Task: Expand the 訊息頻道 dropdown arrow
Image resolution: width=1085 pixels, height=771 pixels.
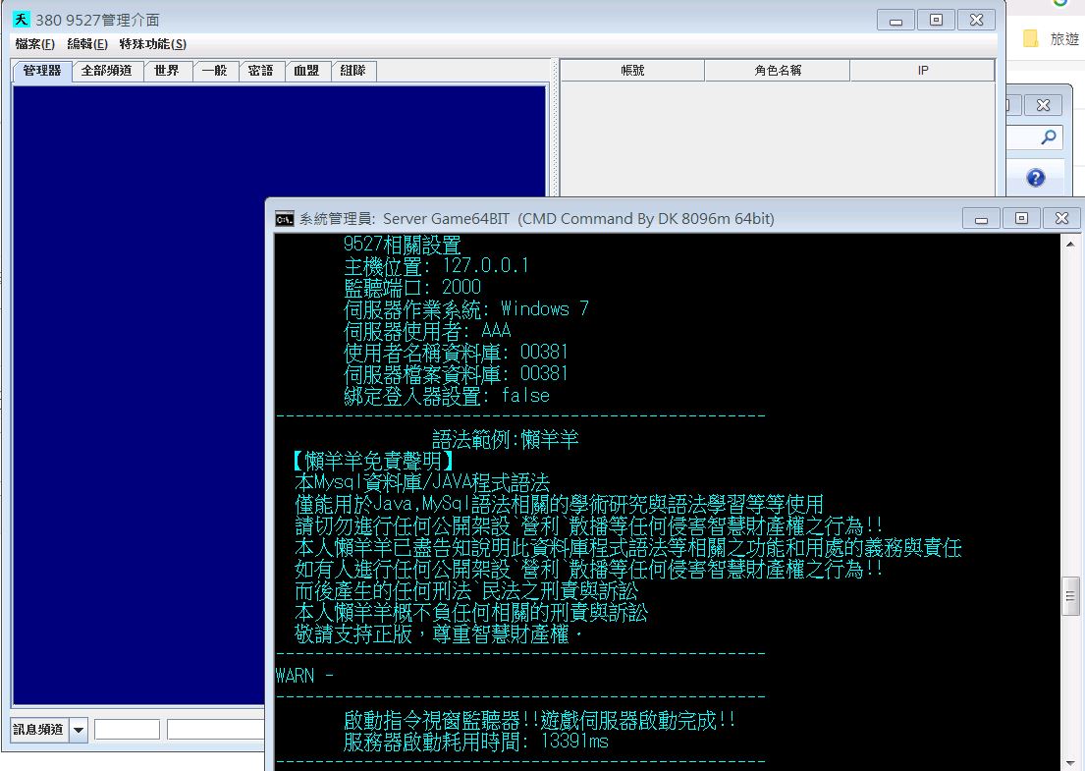Action: click(79, 730)
